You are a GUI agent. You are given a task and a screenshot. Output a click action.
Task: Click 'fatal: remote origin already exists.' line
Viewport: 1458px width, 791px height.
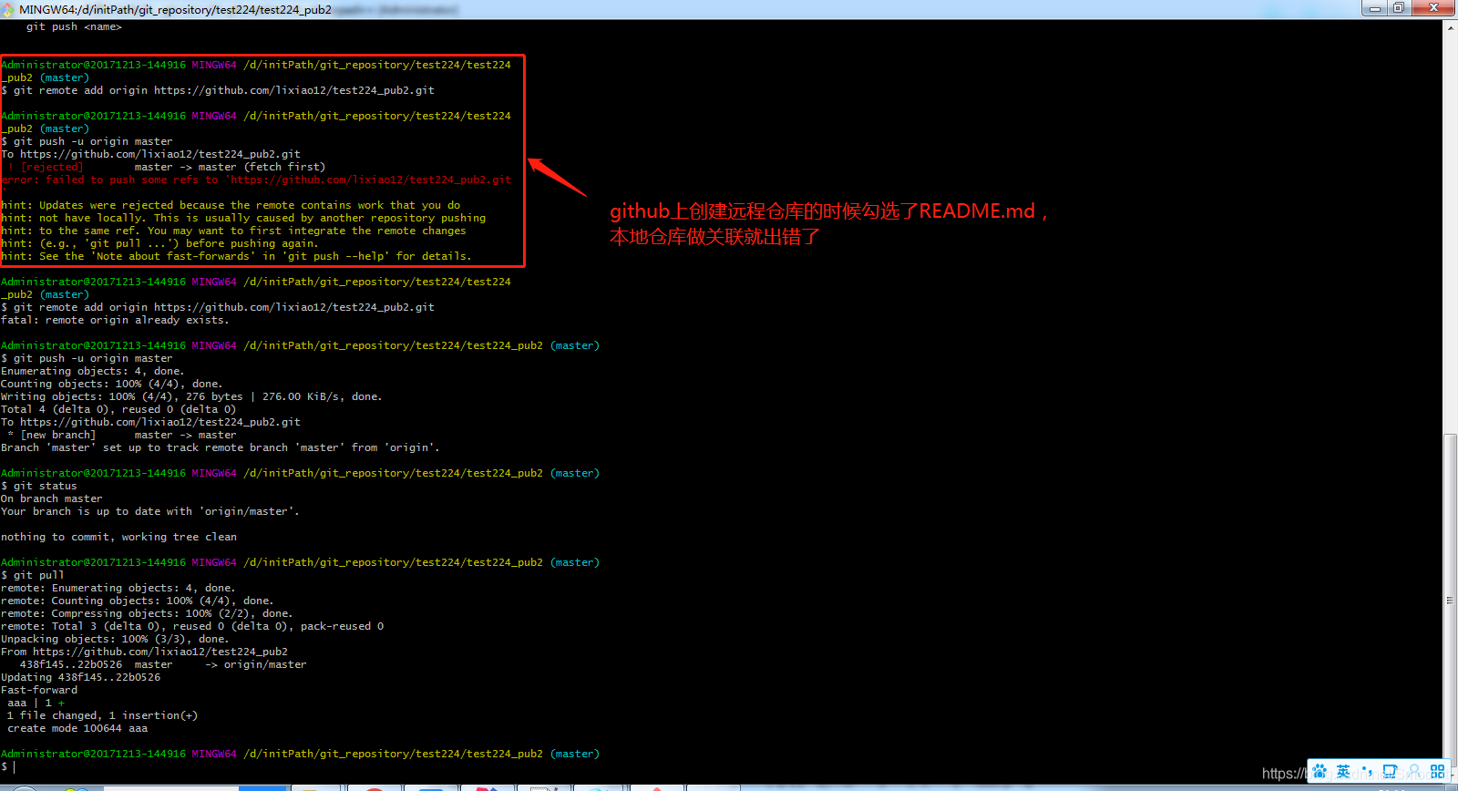115,320
